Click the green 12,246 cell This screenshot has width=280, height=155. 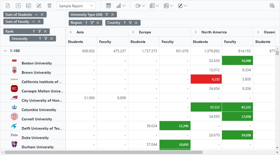[175, 126]
